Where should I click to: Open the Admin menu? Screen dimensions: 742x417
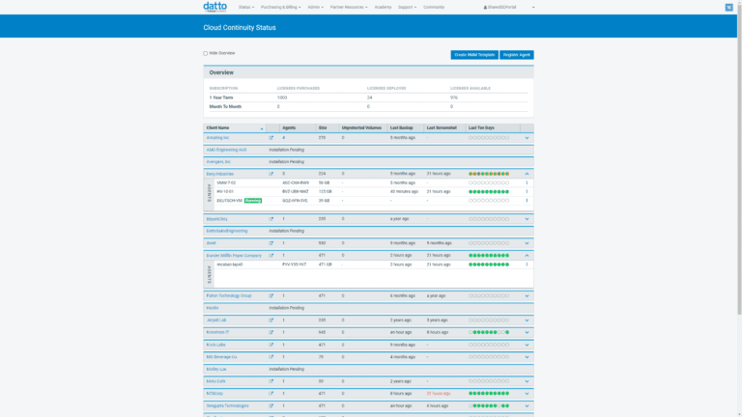point(315,7)
